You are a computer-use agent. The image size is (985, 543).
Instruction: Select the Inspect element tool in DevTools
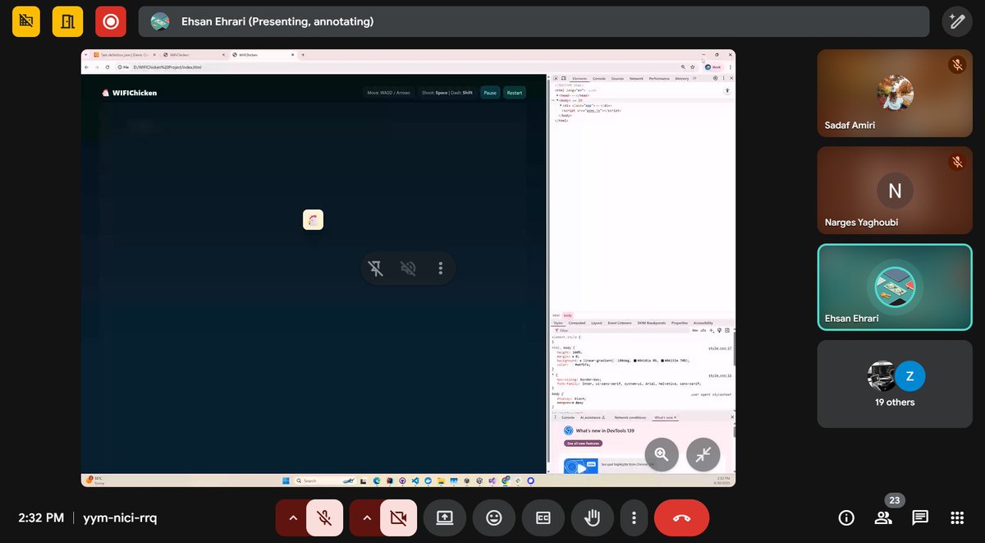click(x=556, y=78)
